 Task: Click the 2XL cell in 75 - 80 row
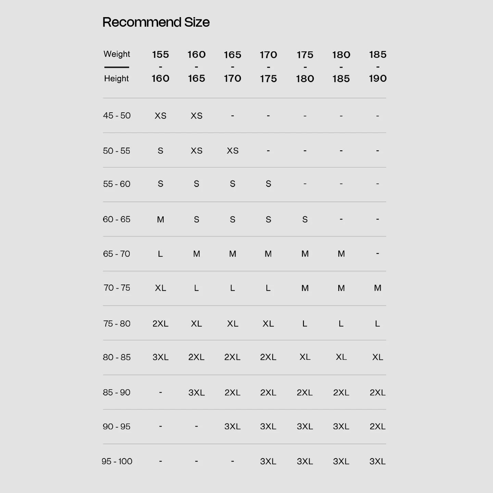coord(161,324)
